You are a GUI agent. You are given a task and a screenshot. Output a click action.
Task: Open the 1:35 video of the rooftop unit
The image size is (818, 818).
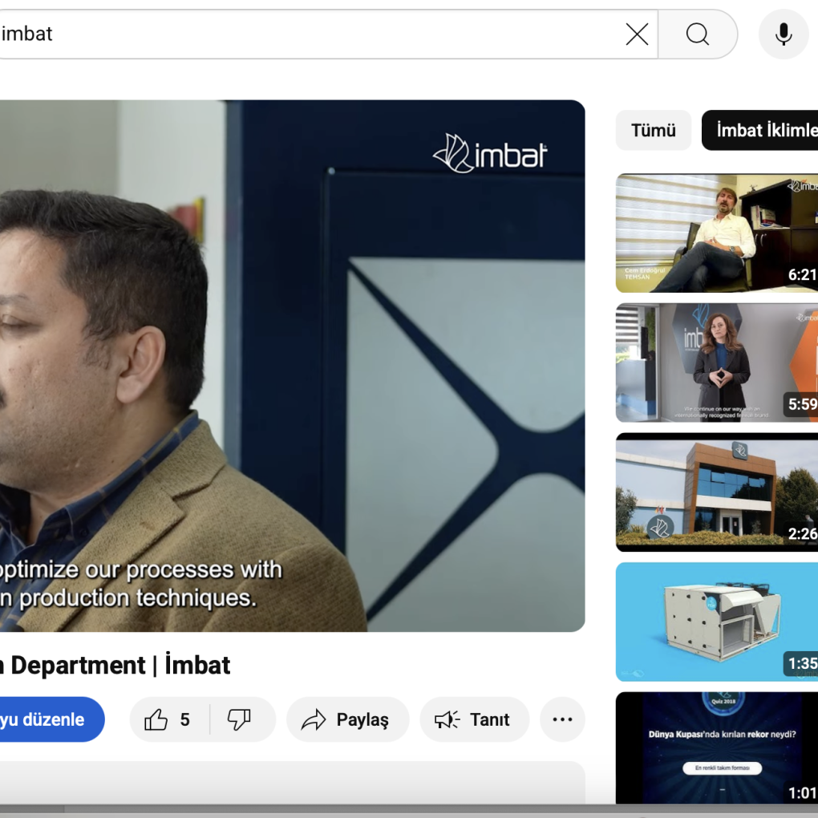click(717, 622)
